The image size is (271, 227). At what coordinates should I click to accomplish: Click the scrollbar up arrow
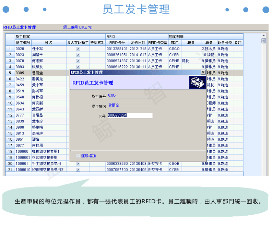point(263,35)
